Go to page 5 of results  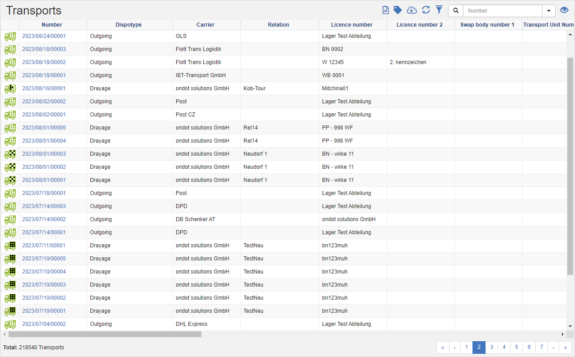coord(516,348)
